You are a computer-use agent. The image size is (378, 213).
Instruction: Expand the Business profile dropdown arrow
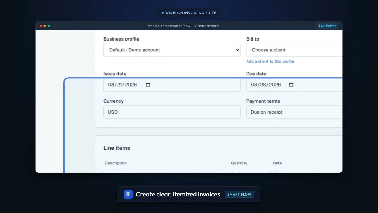point(237,50)
